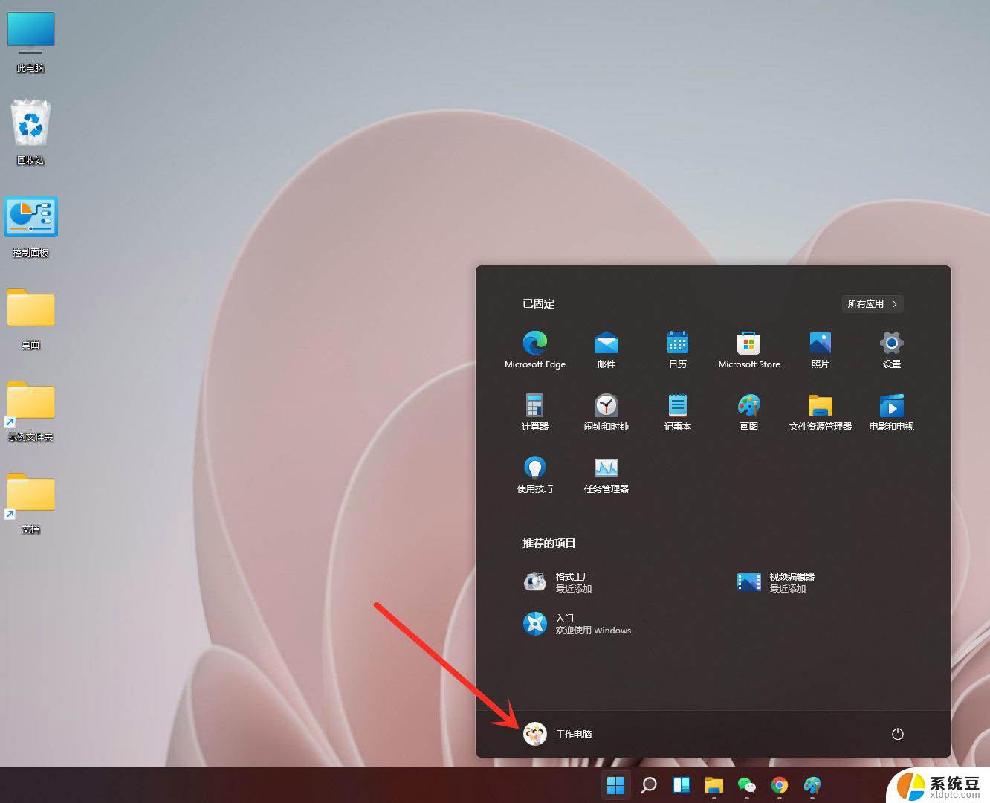Open recommended item 格式工厂
This screenshot has height=803, width=990.
click(559, 582)
